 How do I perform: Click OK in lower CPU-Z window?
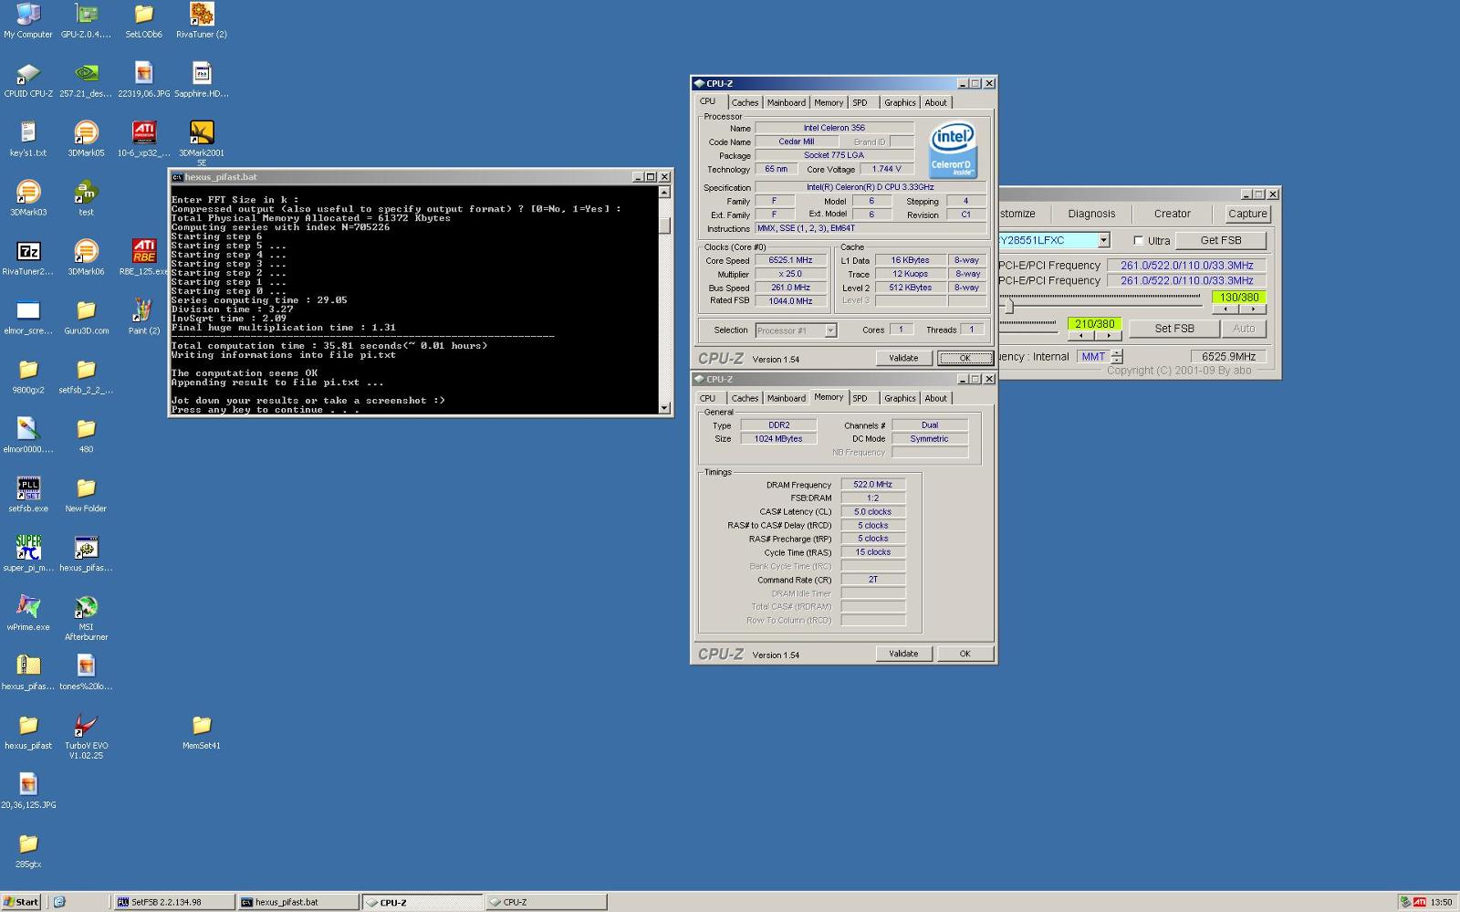click(x=965, y=654)
